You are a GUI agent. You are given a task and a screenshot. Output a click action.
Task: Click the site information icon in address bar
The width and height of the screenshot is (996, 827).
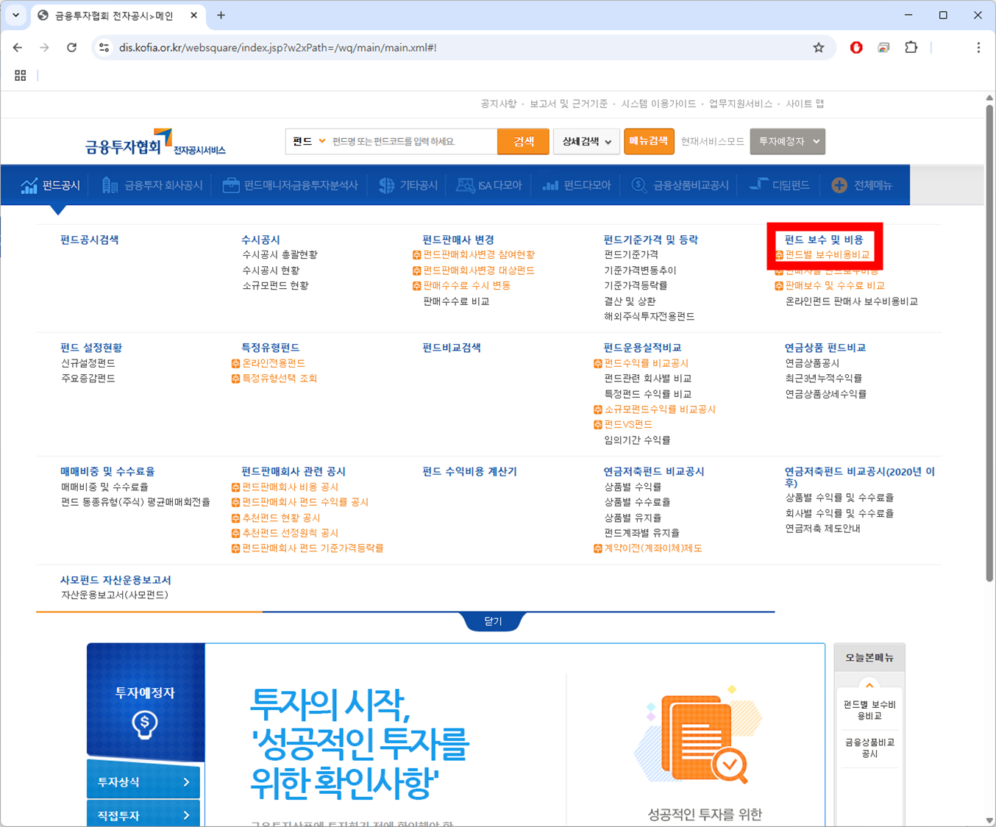104,48
